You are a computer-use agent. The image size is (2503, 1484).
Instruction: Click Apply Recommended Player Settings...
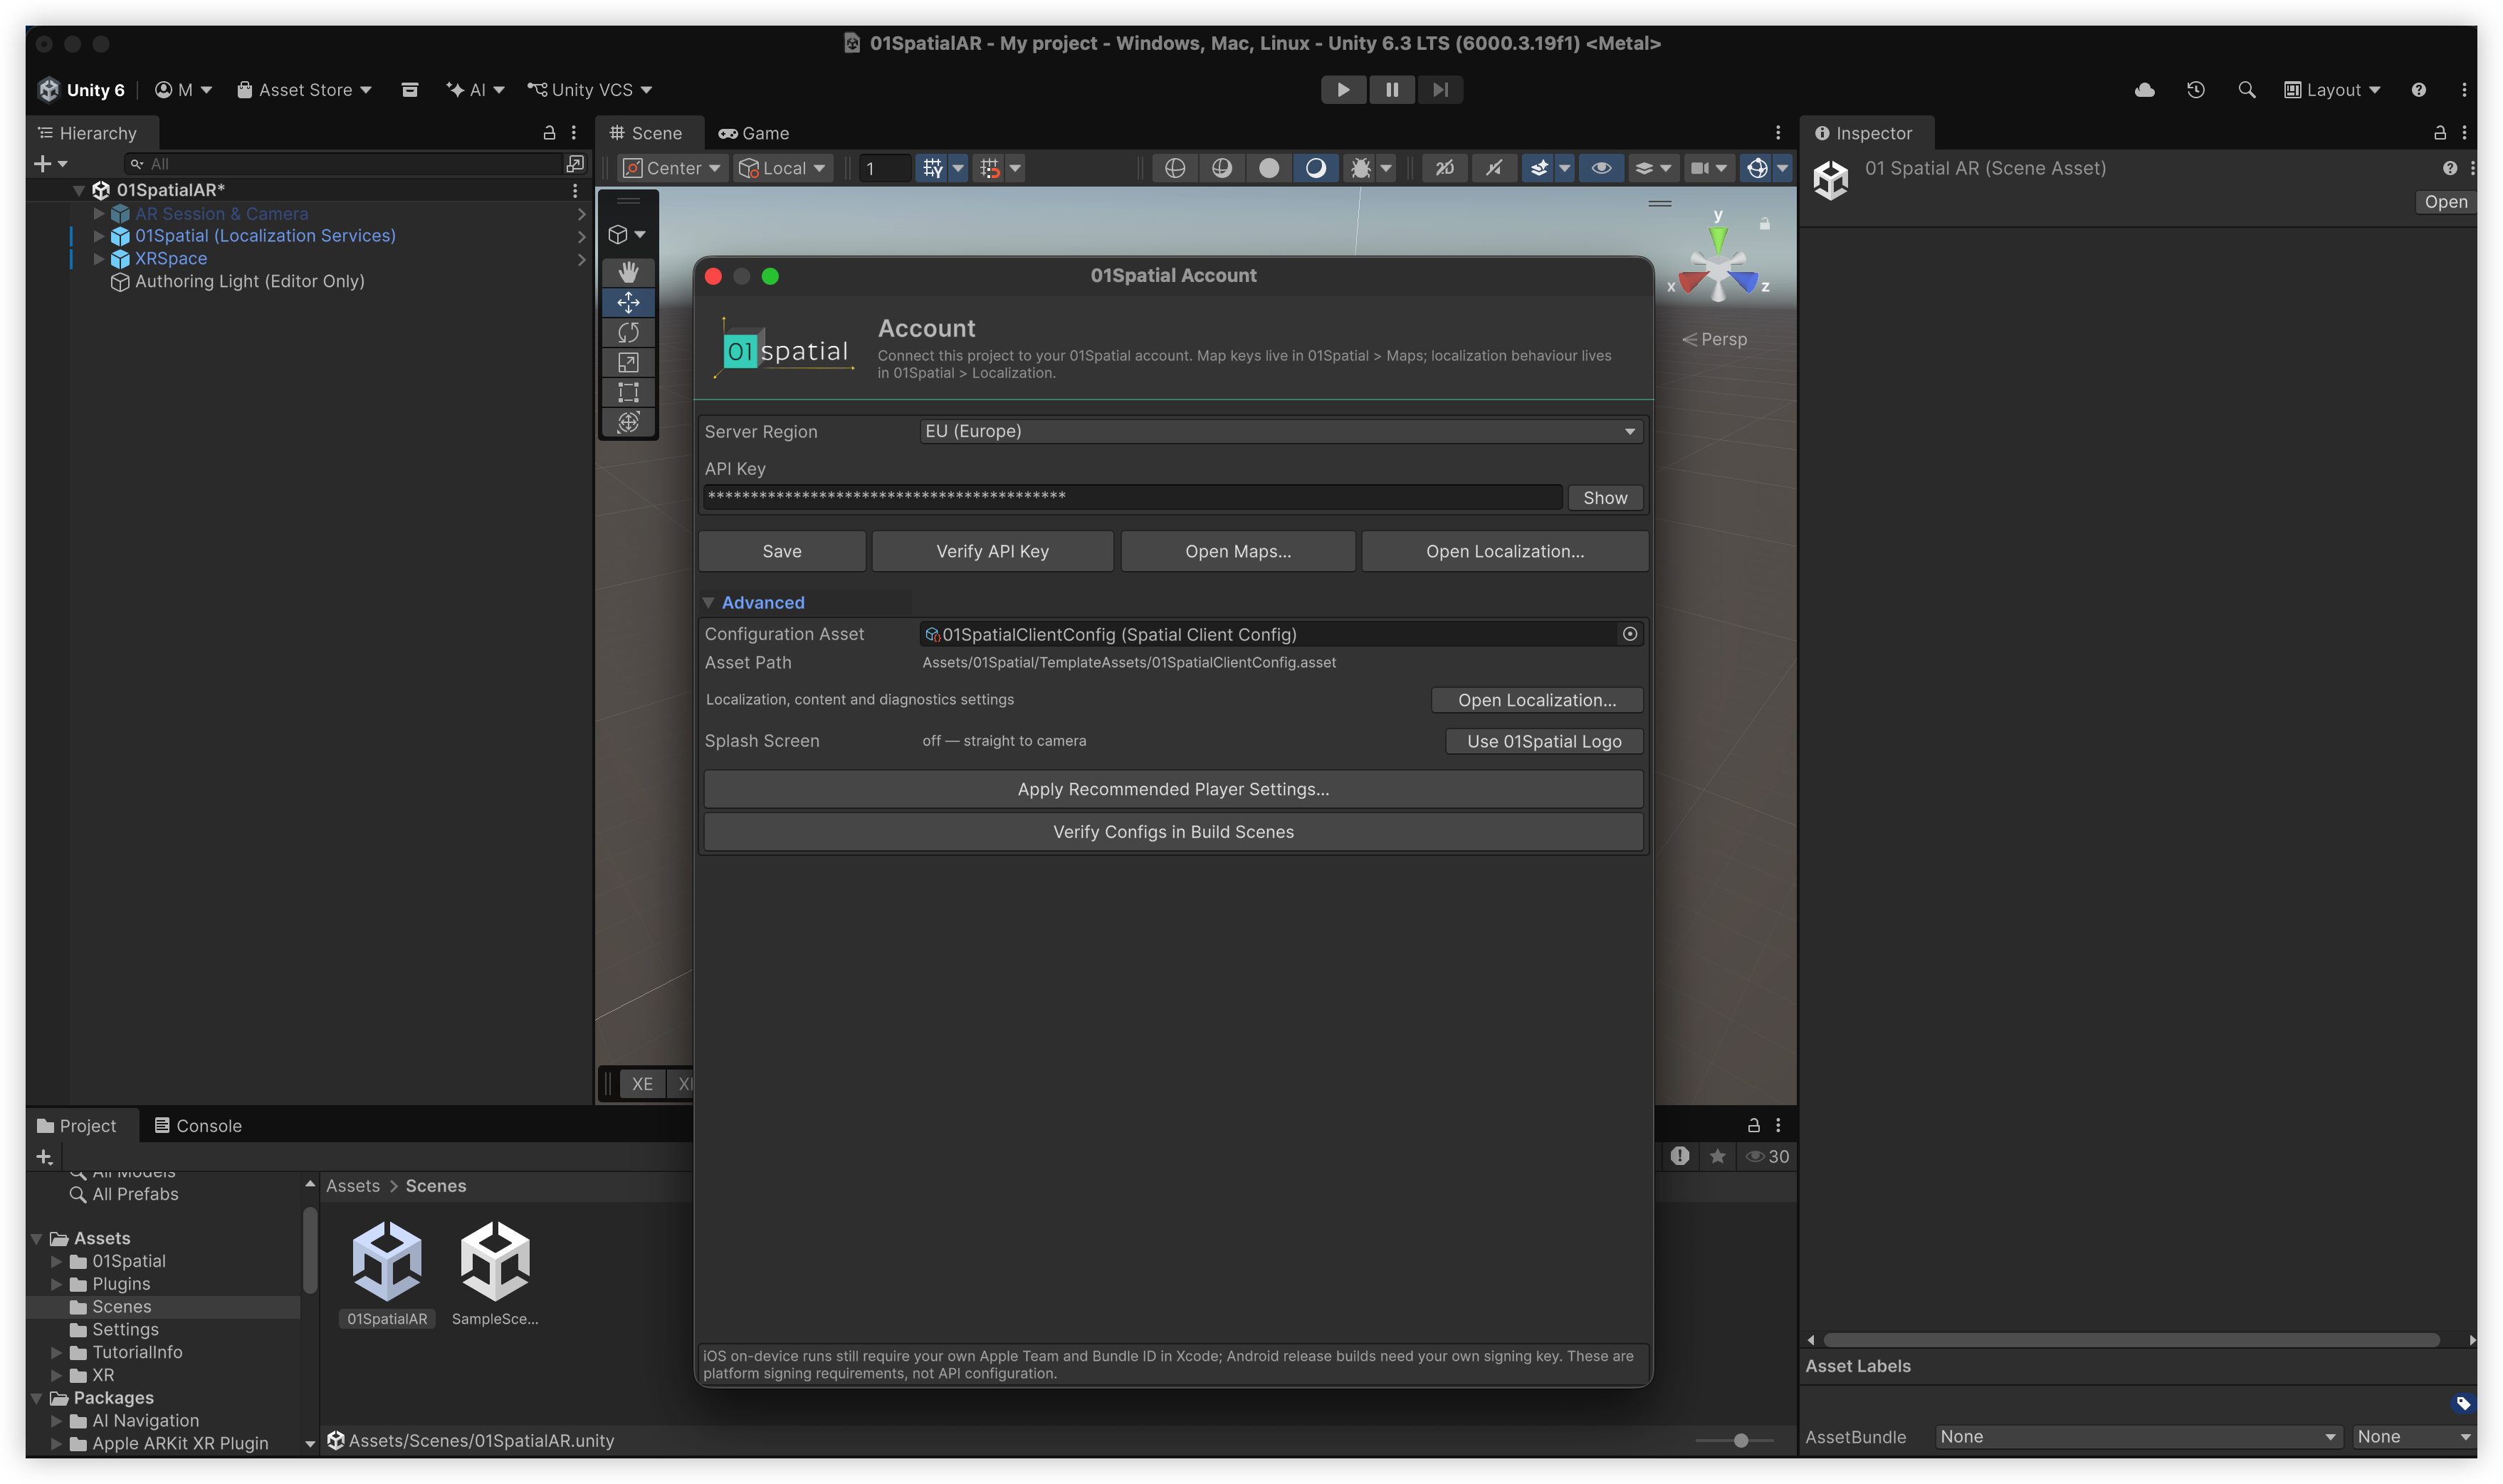1173,789
